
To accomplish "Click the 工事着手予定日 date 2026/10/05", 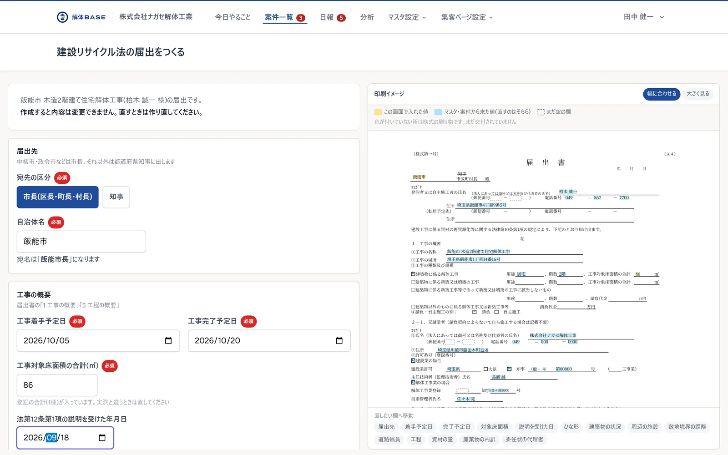I will [x=46, y=341].
